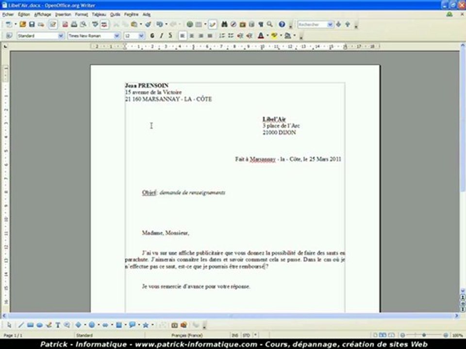Decrease indent icon

240,35
